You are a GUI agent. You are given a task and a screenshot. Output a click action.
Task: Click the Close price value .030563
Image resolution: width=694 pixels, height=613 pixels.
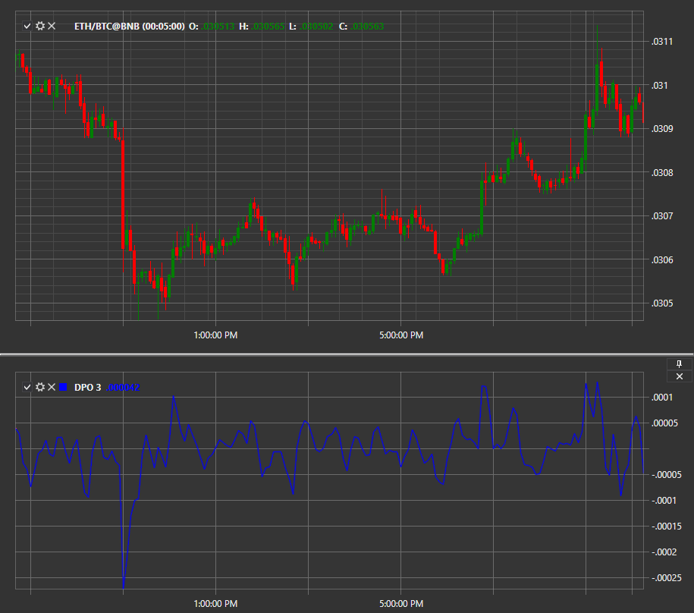(x=367, y=26)
